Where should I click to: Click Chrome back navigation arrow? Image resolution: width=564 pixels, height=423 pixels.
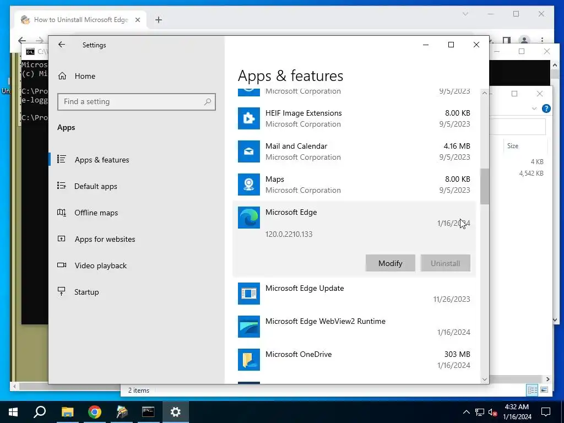22,40
